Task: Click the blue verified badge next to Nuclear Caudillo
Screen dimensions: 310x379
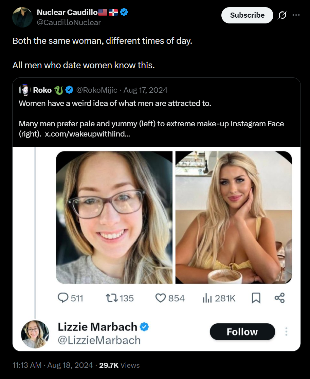Action: 124,13
